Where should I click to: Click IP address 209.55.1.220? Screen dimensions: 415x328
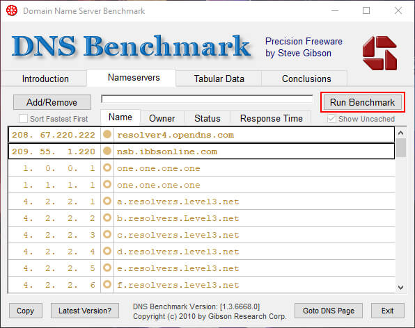[x=54, y=151]
